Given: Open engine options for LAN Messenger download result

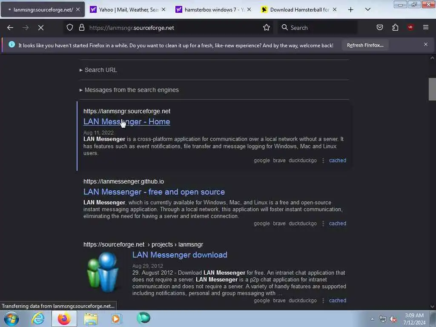Looking at the screenshot, I should (323, 300).
